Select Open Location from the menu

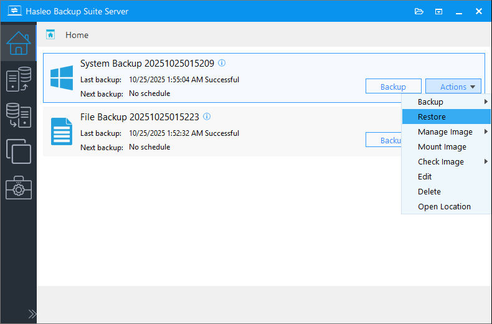point(446,207)
